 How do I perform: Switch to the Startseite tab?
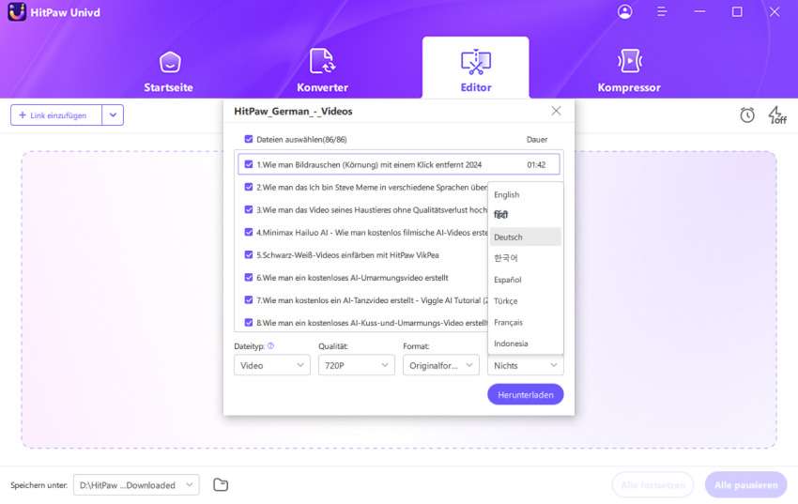click(168, 70)
